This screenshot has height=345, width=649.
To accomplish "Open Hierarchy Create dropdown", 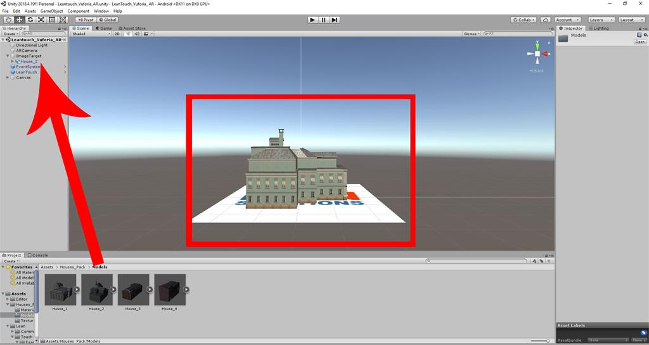I will (x=10, y=34).
